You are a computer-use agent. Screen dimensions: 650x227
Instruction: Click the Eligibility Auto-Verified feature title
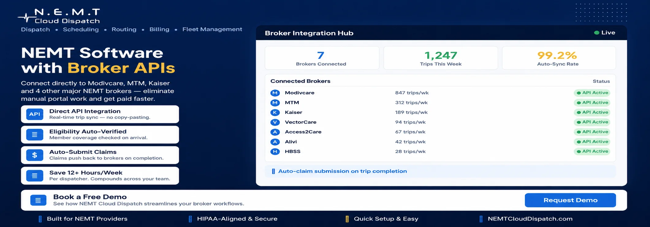point(88,131)
